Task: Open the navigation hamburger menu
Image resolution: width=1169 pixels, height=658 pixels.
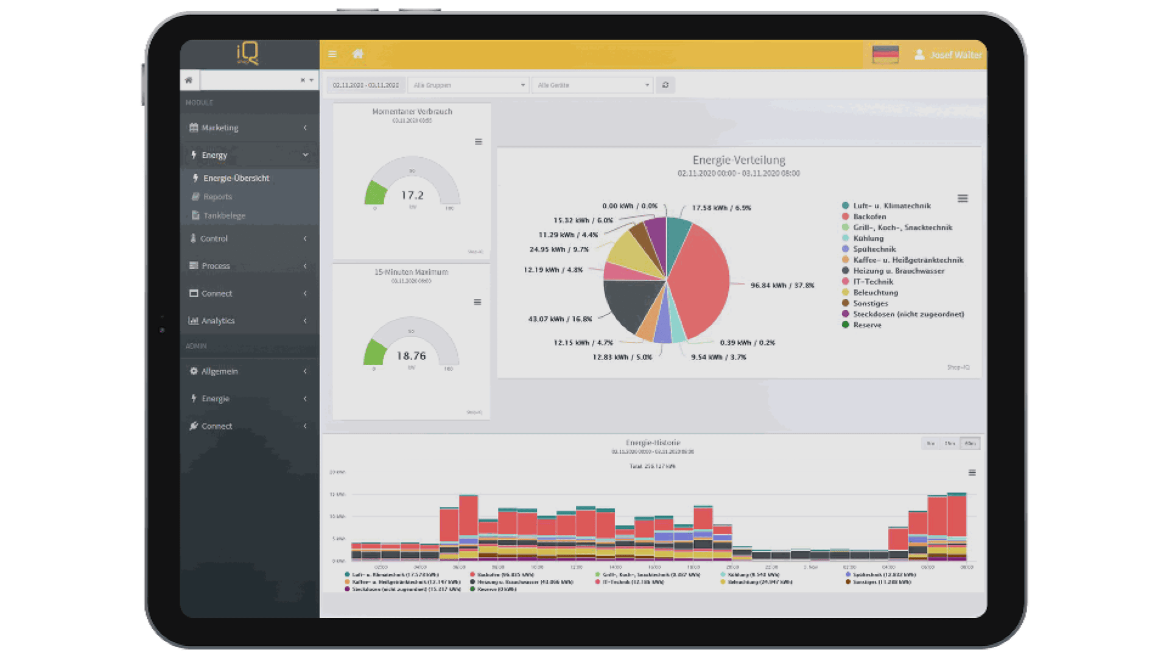Action: [x=332, y=54]
